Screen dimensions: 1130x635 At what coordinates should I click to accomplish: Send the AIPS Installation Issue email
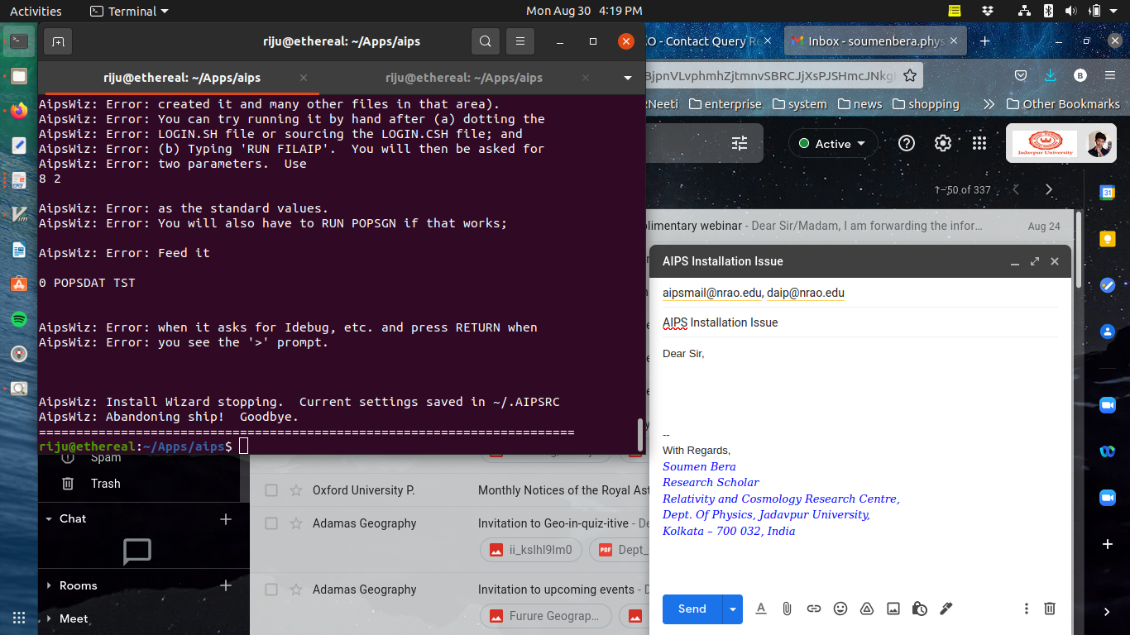point(692,609)
